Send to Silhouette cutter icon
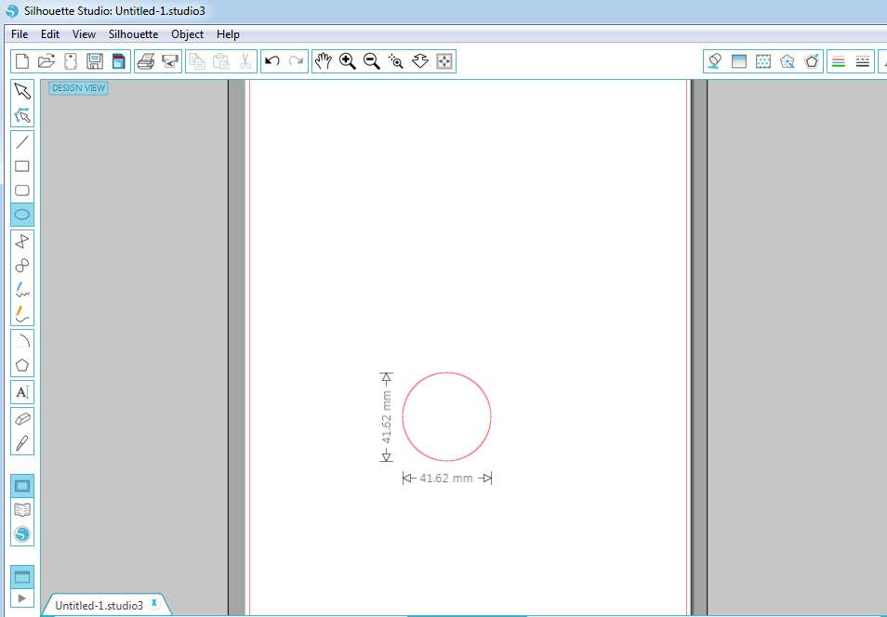887x617 pixels. click(x=170, y=61)
